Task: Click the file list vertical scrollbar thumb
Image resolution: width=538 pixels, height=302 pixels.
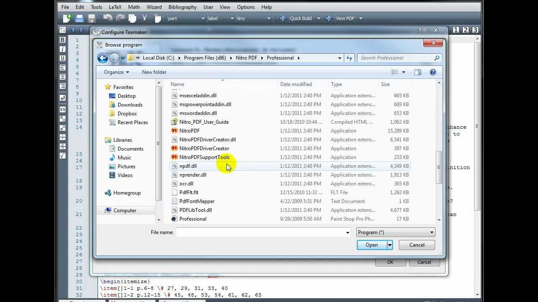Action: point(439,167)
